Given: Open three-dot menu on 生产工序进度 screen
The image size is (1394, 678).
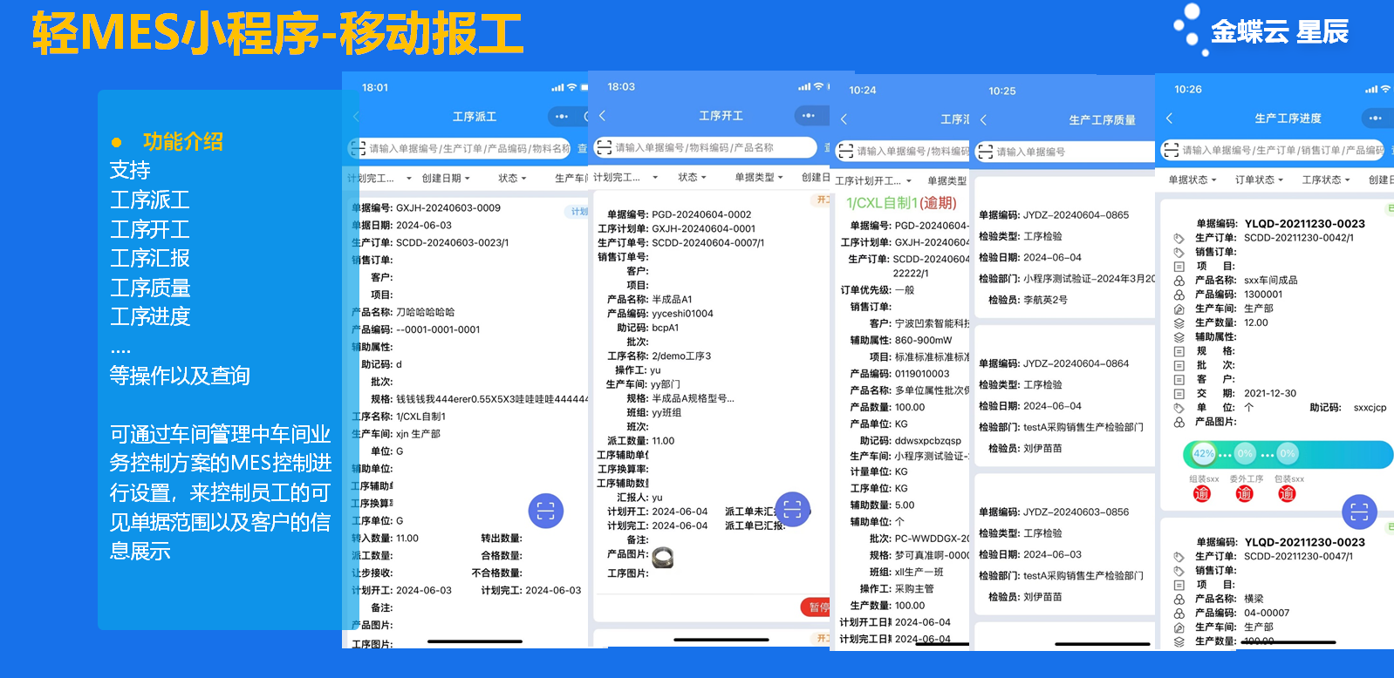Looking at the screenshot, I should [1376, 118].
